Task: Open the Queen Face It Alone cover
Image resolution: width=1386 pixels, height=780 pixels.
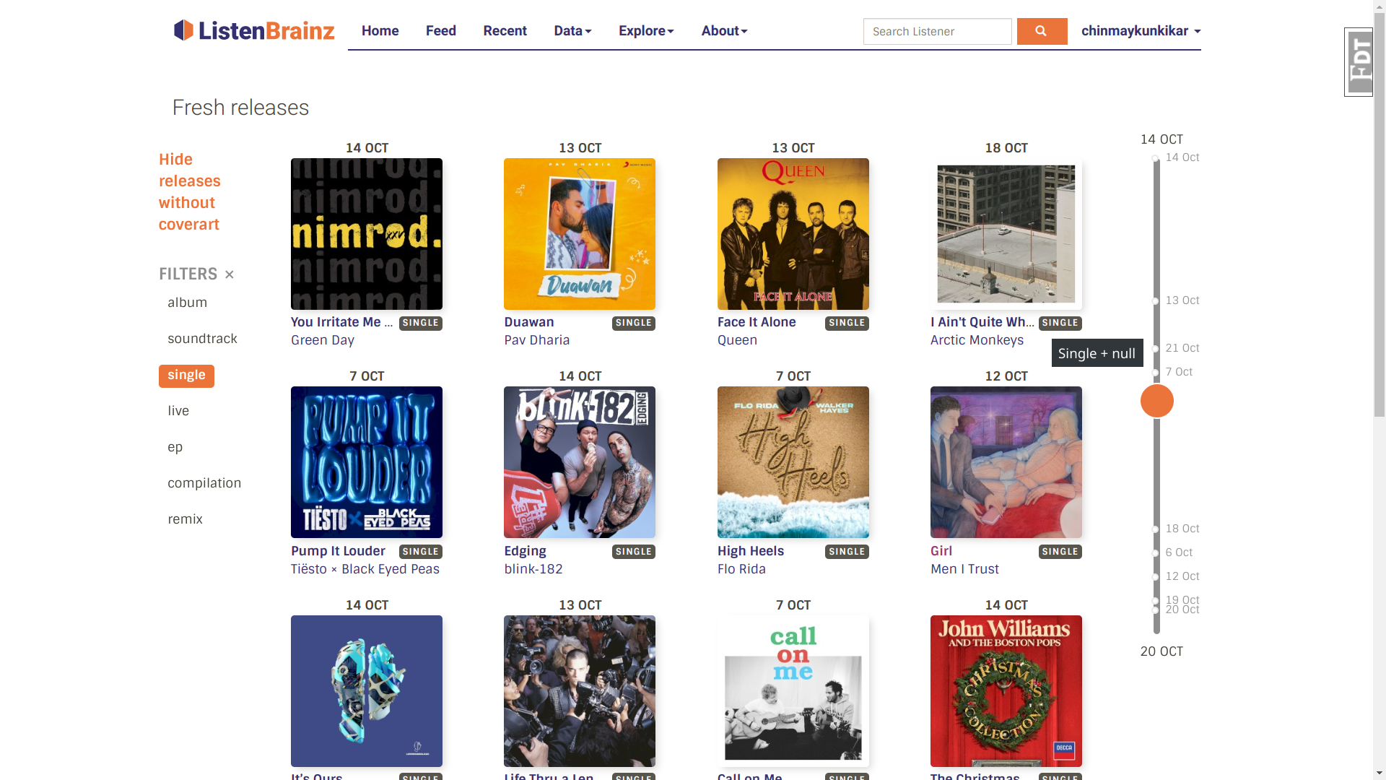Action: 793,234
